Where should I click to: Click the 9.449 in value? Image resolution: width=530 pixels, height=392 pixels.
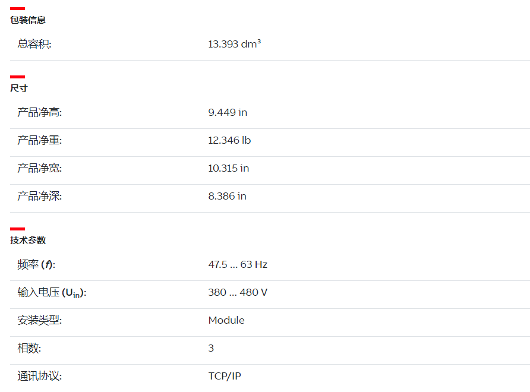(x=228, y=112)
